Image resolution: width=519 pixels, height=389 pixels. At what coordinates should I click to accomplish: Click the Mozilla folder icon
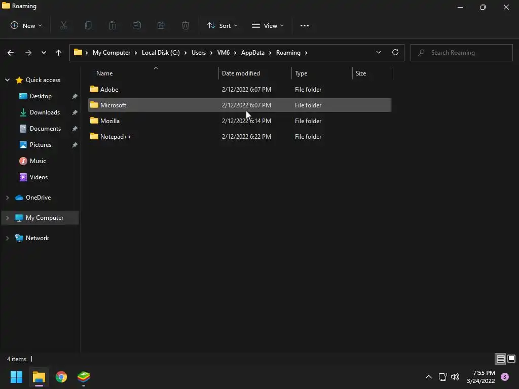pyautogui.click(x=94, y=121)
